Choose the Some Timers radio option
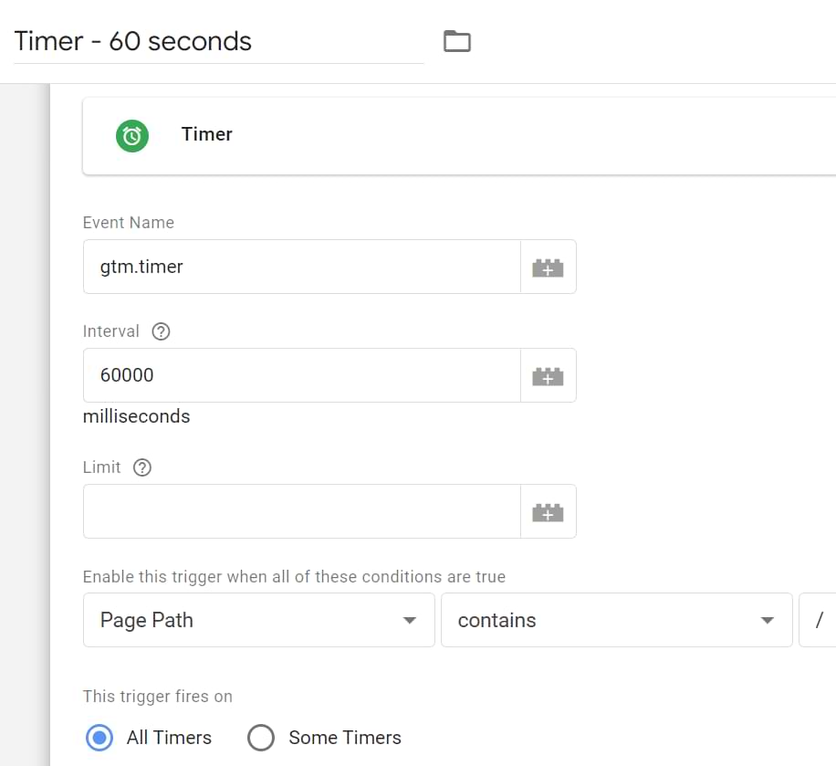The height and width of the screenshot is (766, 836). tap(261, 738)
